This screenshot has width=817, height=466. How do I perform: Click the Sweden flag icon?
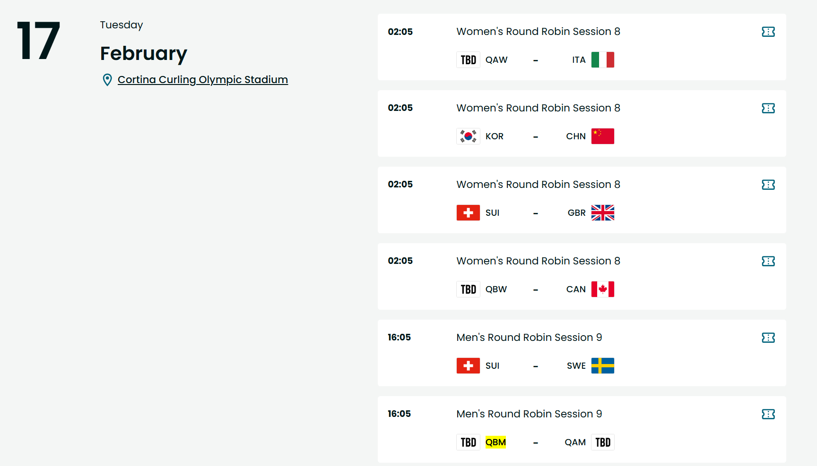point(603,366)
